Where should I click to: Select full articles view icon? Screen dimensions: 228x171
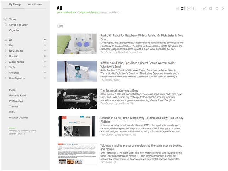[195, 8]
